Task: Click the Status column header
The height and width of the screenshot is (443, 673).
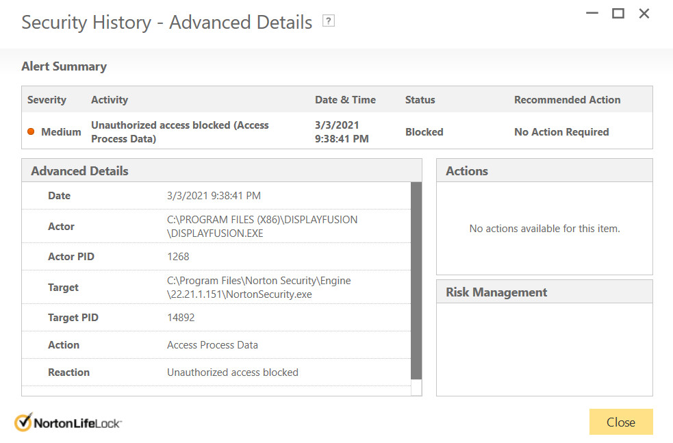Action: pos(420,100)
